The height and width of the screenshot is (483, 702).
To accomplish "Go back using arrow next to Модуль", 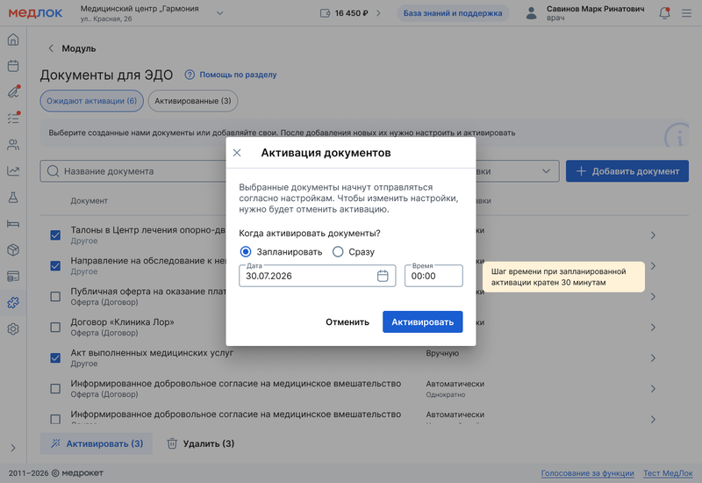I will pyautogui.click(x=51, y=48).
